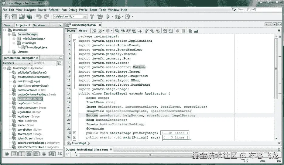Click the Shift Line Left icon

tap(165, 31)
